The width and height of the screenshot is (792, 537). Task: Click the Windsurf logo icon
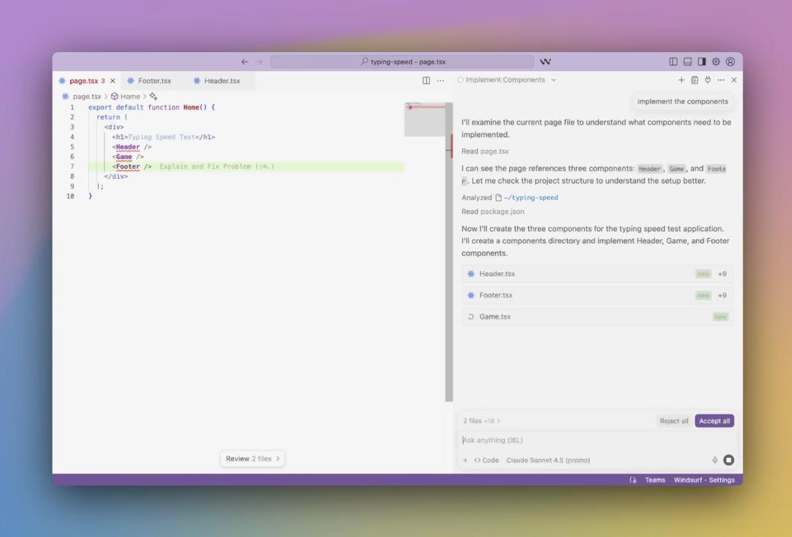[x=545, y=62]
